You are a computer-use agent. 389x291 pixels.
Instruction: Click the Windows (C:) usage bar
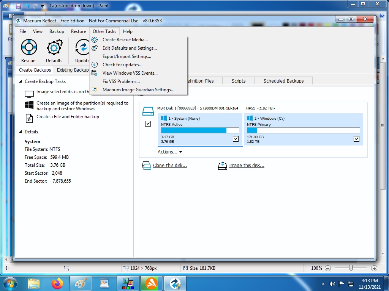pyautogui.click(x=303, y=130)
